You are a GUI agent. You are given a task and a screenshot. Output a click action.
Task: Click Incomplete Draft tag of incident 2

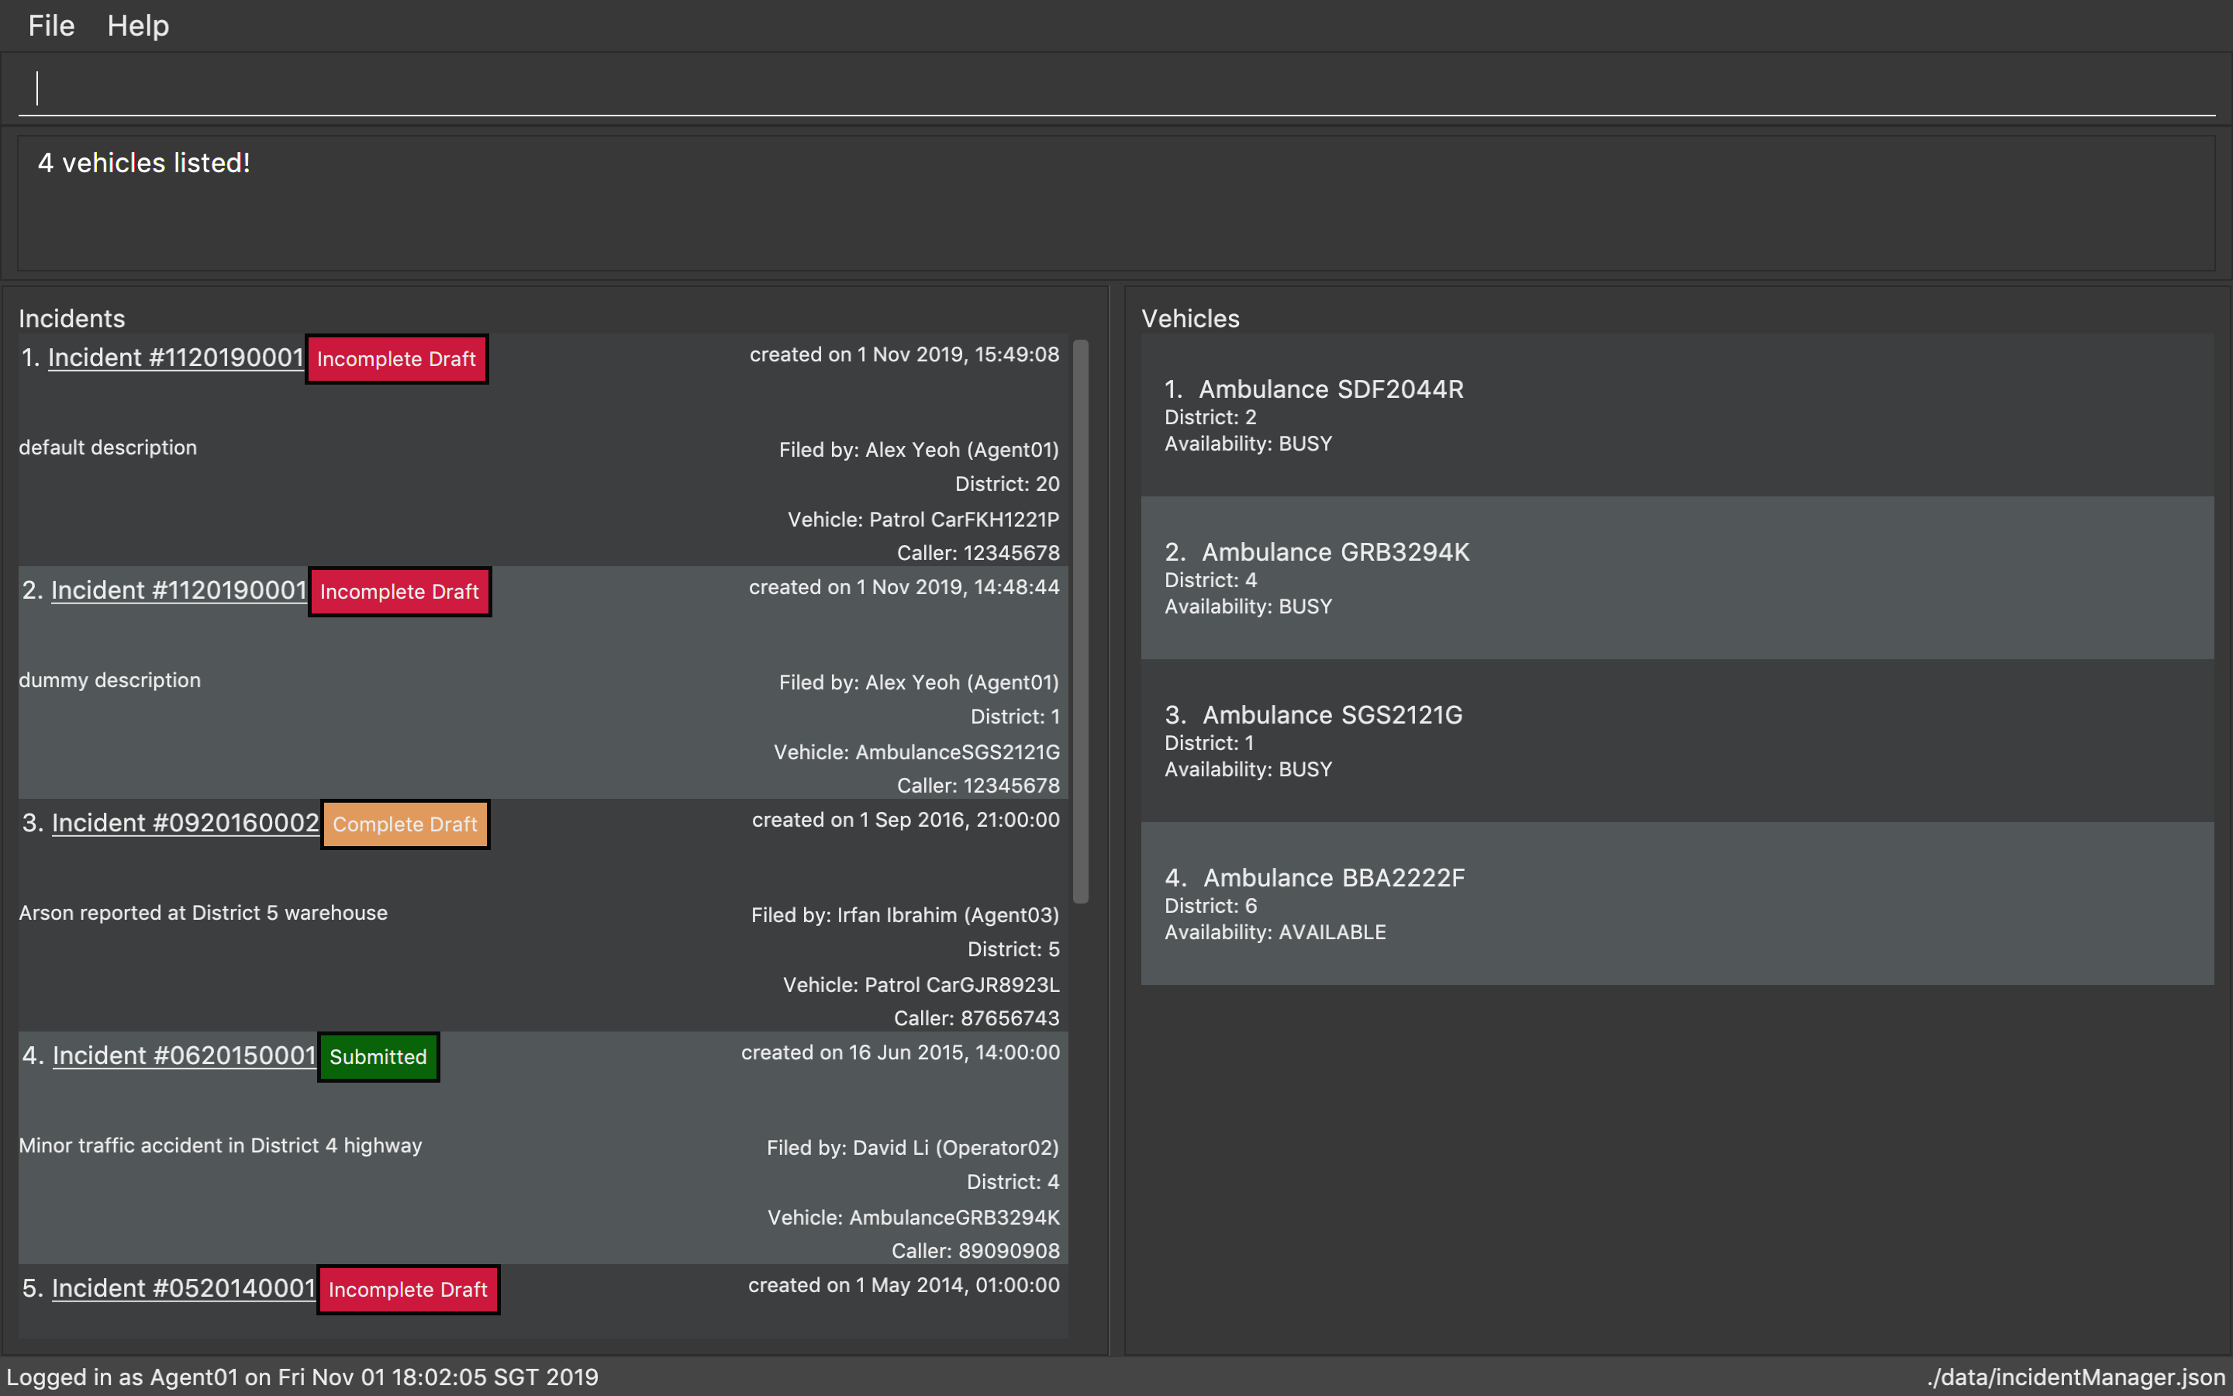(399, 592)
